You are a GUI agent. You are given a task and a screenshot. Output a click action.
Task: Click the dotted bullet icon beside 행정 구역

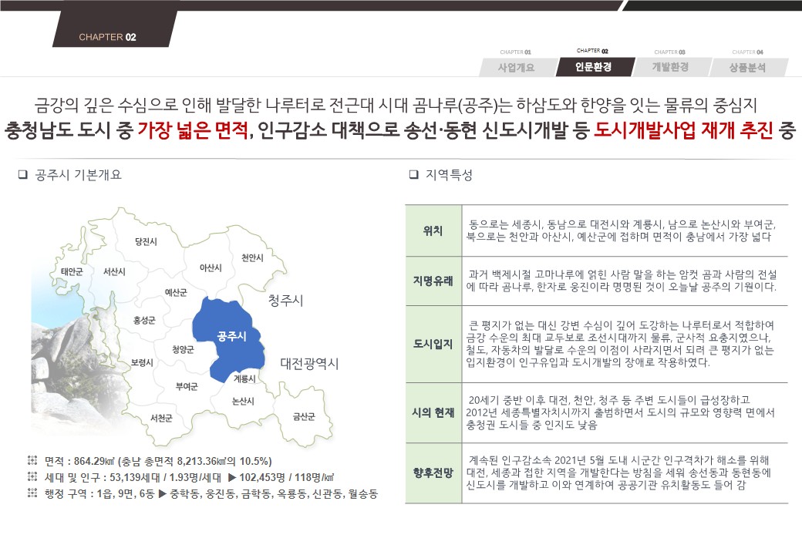(x=32, y=493)
